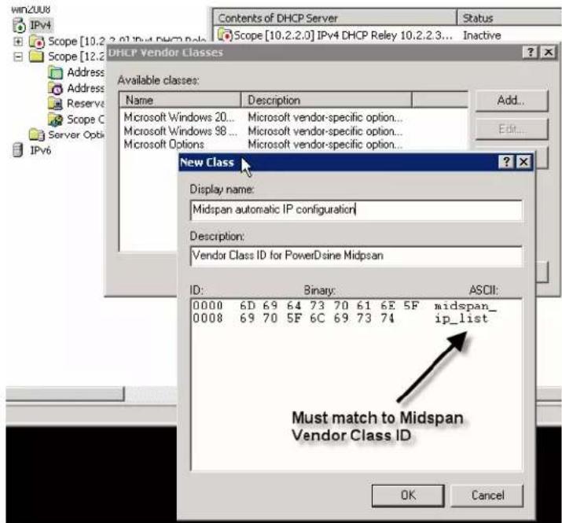Click the help button of DHCP Vendor Classes dialog
The width and height of the screenshot is (562, 523).
(x=531, y=53)
